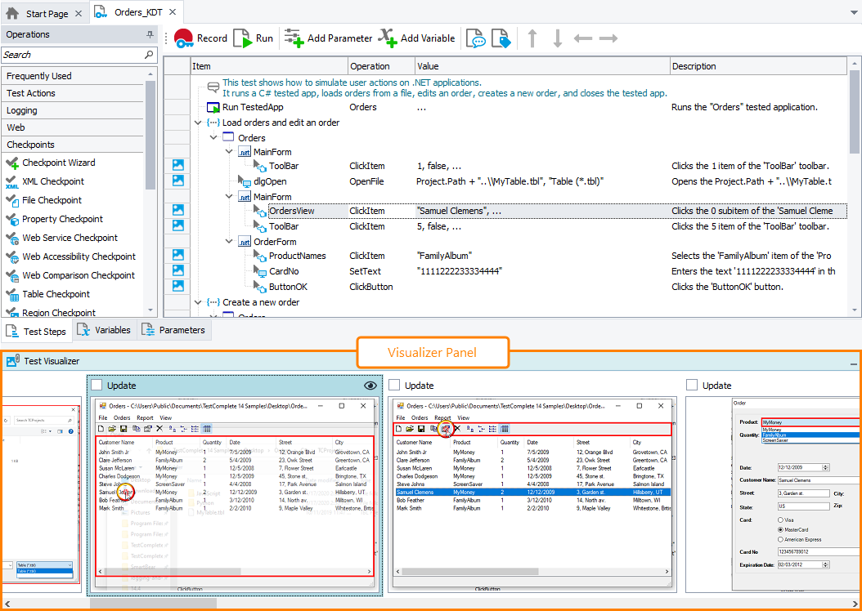Collapse the OrderForm tree node
Screen dimensions: 862x611
(x=230, y=242)
